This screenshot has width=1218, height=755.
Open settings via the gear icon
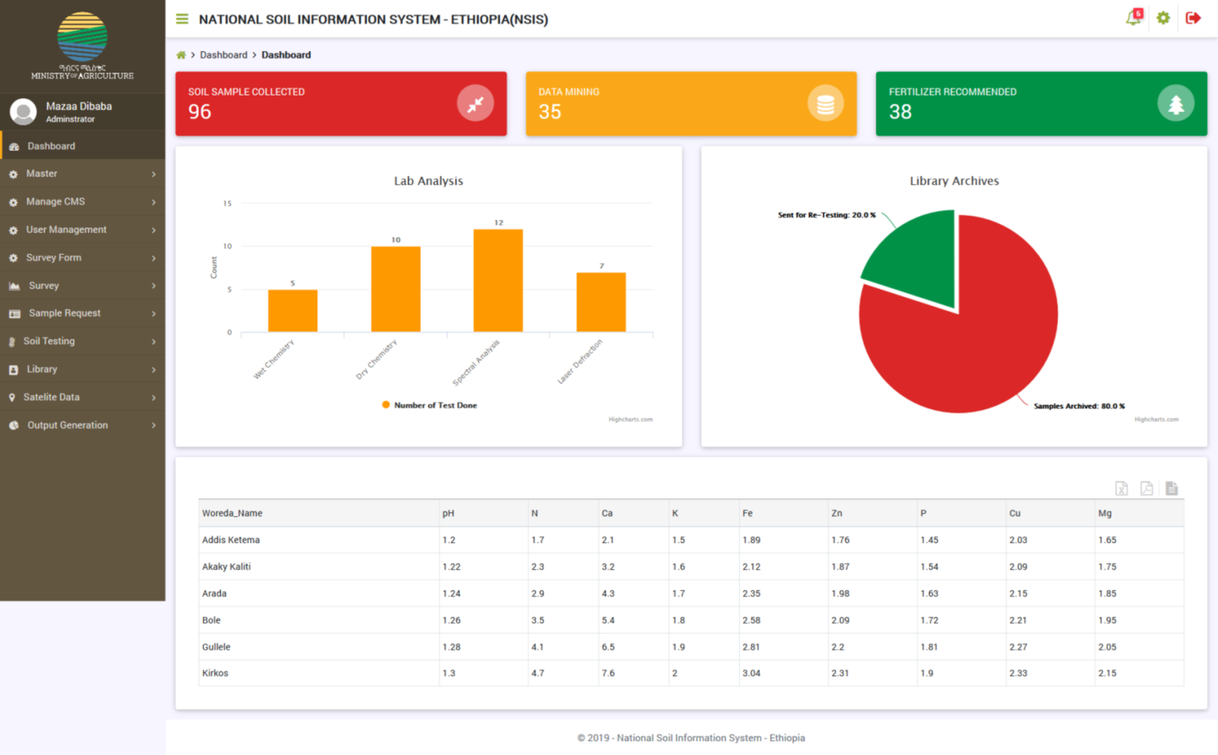pyautogui.click(x=1163, y=18)
